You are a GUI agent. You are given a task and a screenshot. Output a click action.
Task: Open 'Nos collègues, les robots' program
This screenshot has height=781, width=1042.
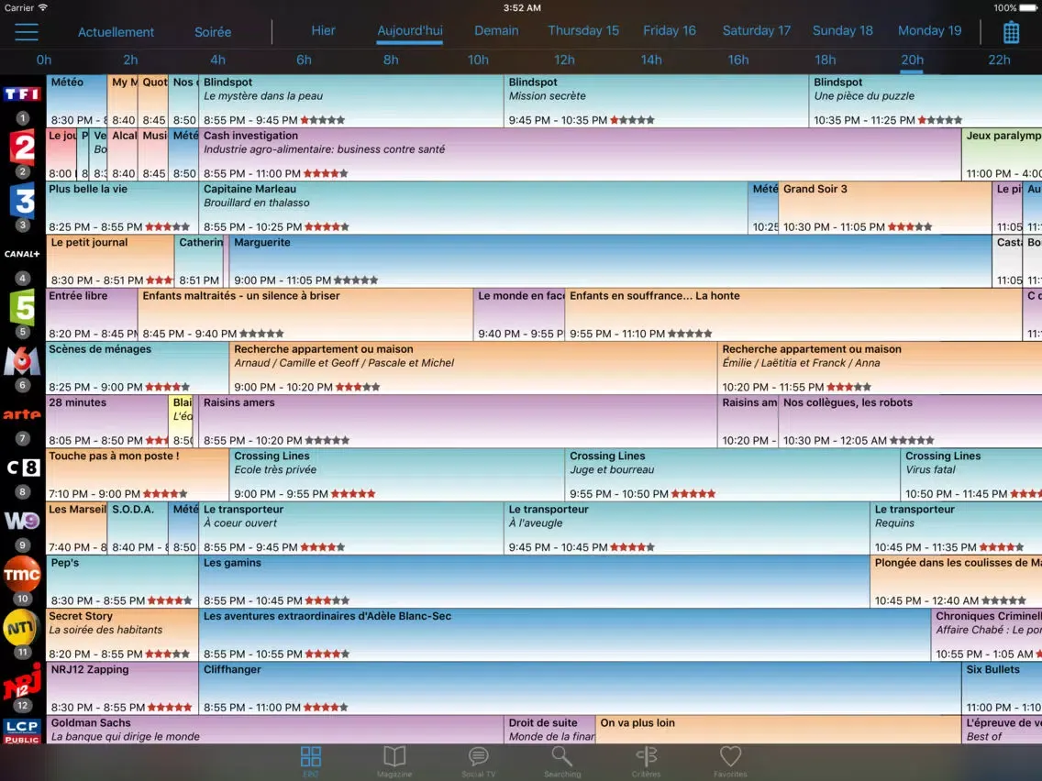tap(911, 421)
